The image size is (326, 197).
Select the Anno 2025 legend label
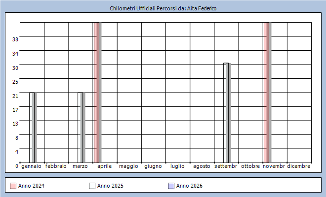click(111, 186)
